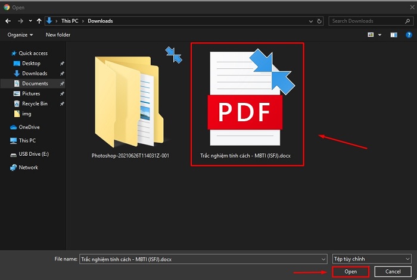The image size is (417, 280).
Task: Go up one folder level
Action: click(40, 21)
